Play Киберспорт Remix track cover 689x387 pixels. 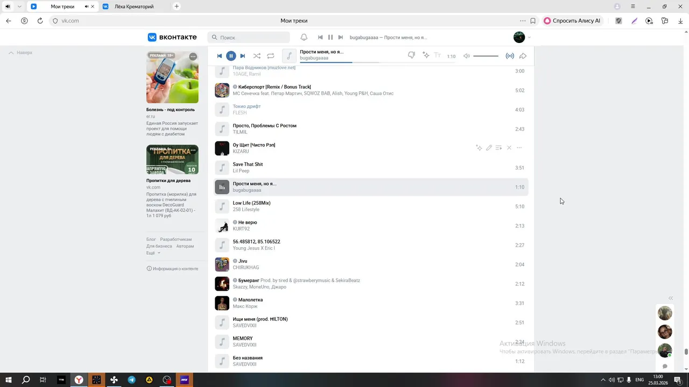point(222,90)
